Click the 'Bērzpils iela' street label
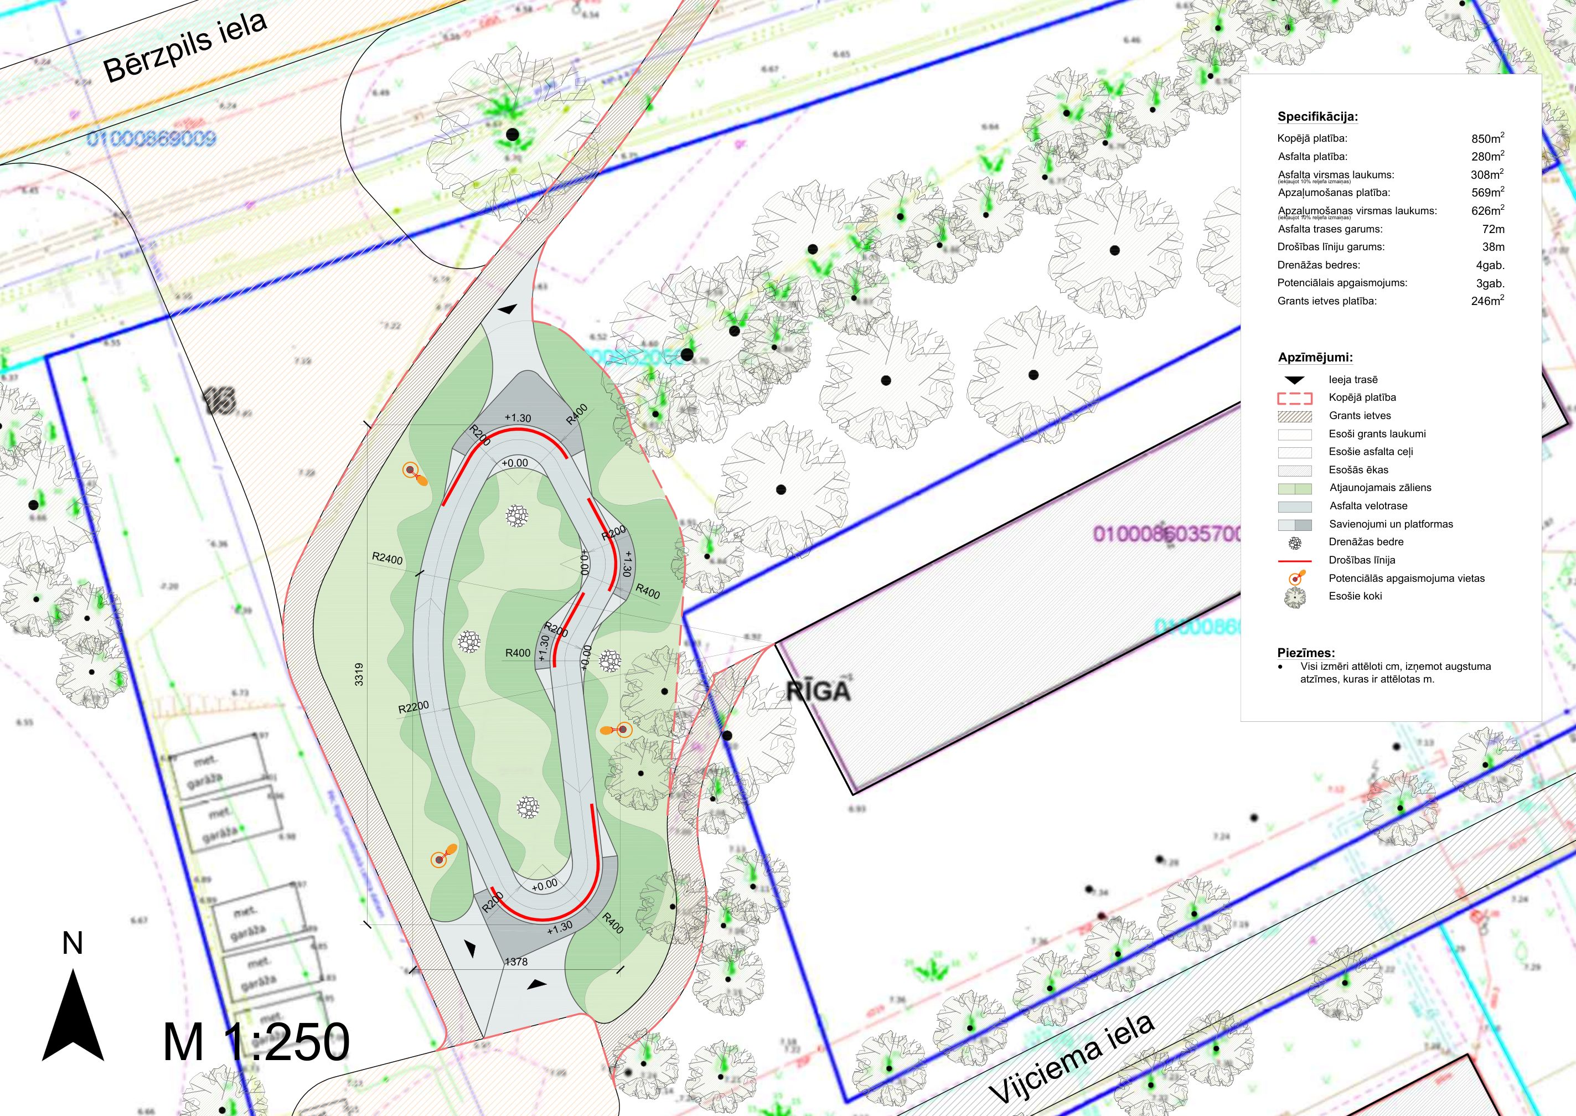The height and width of the screenshot is (1116, 1576). (184, 46)
